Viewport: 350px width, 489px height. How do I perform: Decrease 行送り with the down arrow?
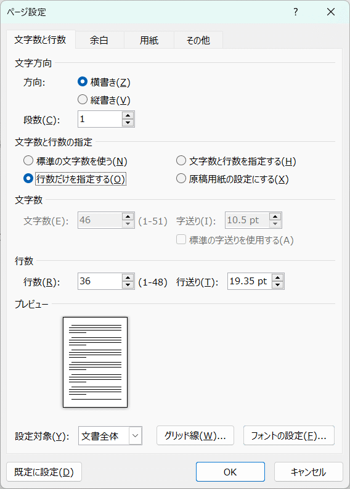[x=278, y=285]
